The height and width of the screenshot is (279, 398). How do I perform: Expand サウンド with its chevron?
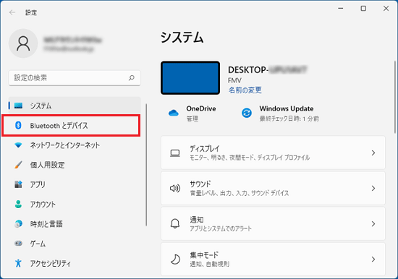pyautogui.click(x=373, y=188)
